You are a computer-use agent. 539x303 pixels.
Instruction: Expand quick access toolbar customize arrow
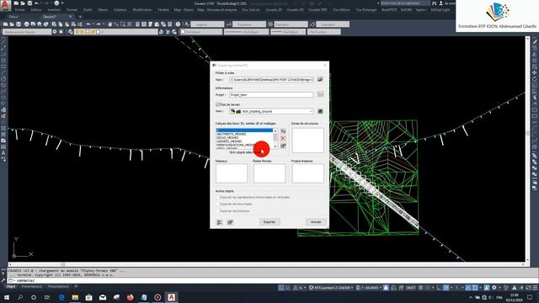[62, 3]
